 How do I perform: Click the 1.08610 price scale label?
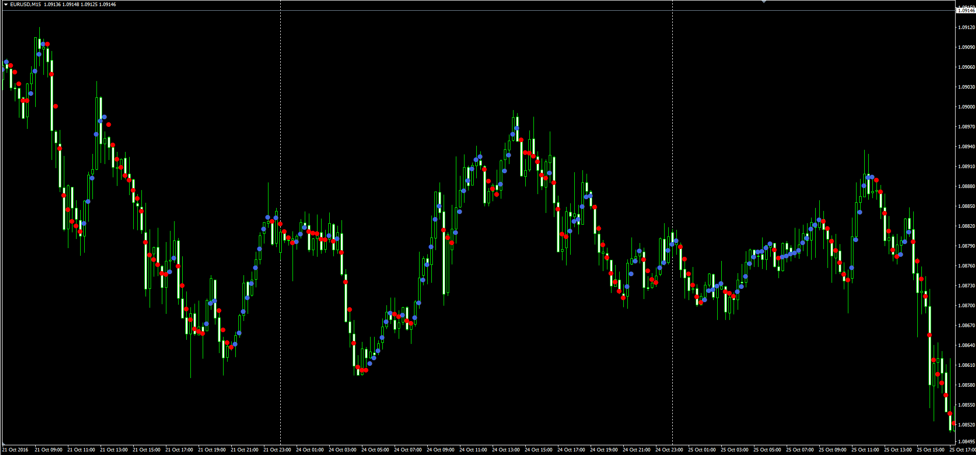pyautogui.click(x=966, y=365)
